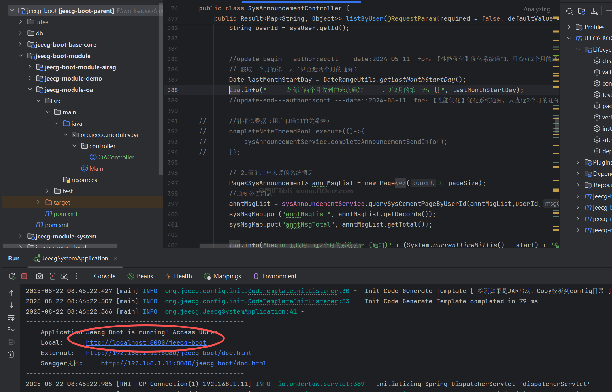Viewport: 612px width, 392px height.
Task: Expand the Maven Profiles node
Action: pyautogui.click(x=569, y=27)
